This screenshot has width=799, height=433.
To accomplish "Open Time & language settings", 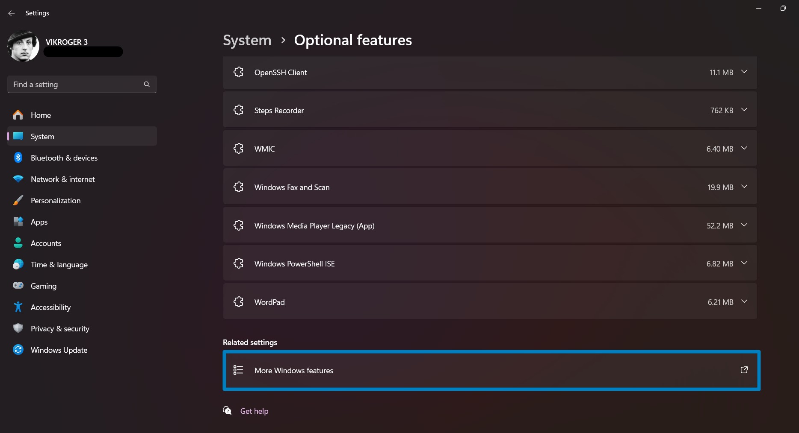I will click(x=82, y=265).
